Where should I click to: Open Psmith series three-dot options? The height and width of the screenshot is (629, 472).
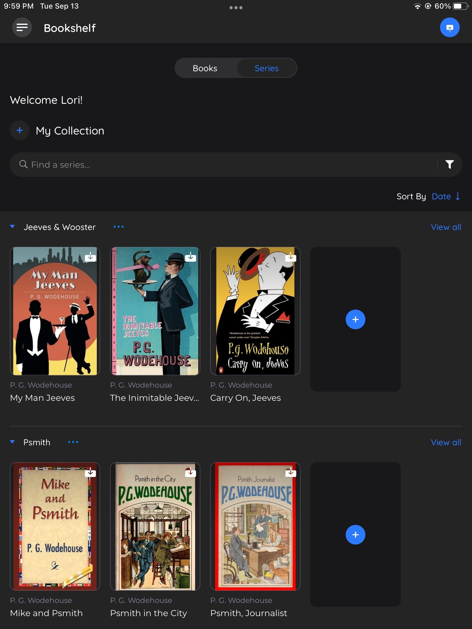click(73, 442)
